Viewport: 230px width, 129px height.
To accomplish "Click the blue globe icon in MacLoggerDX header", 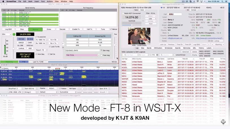I will coord(162,7).
